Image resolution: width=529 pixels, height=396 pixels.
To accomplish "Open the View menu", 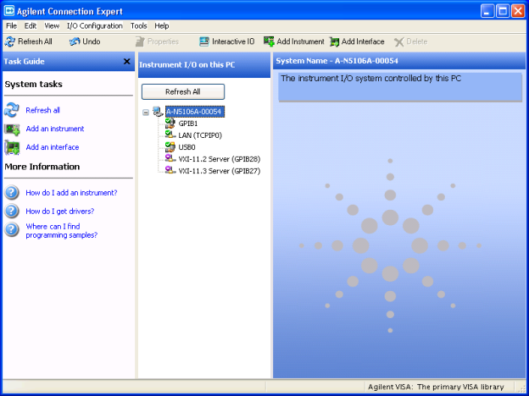I will pyautogui.click(x=52, y=26).
